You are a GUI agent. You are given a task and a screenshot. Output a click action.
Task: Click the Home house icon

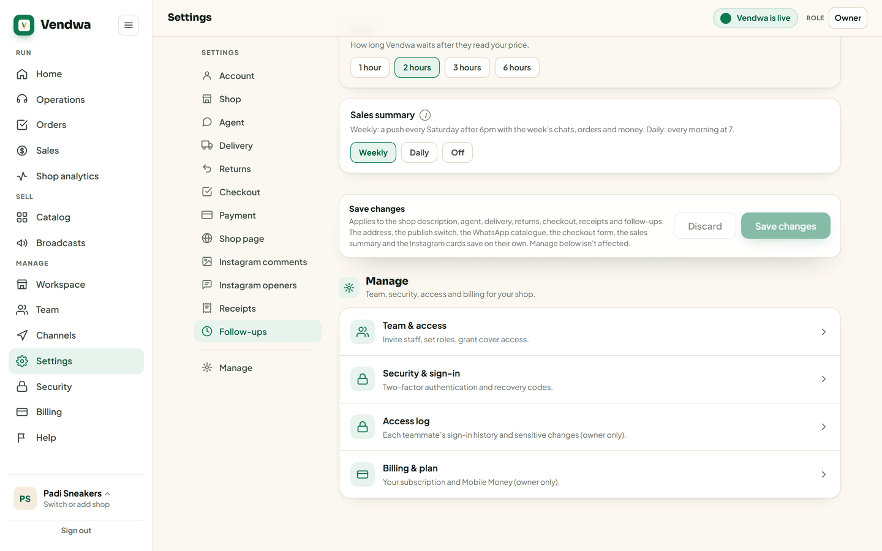[22, 74]
